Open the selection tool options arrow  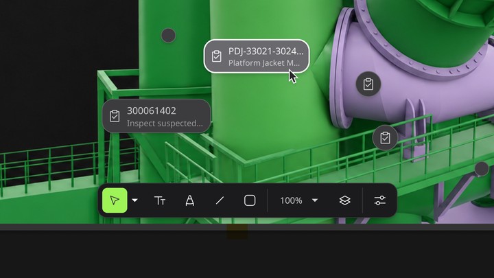(135, 200)
